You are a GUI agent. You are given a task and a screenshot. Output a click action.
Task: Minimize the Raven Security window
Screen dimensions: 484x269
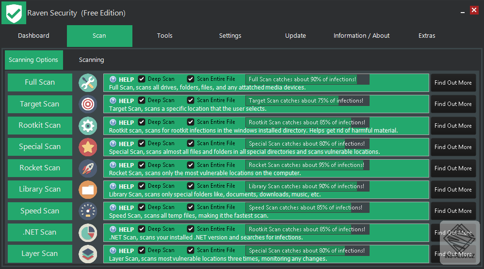coord(462,12)
